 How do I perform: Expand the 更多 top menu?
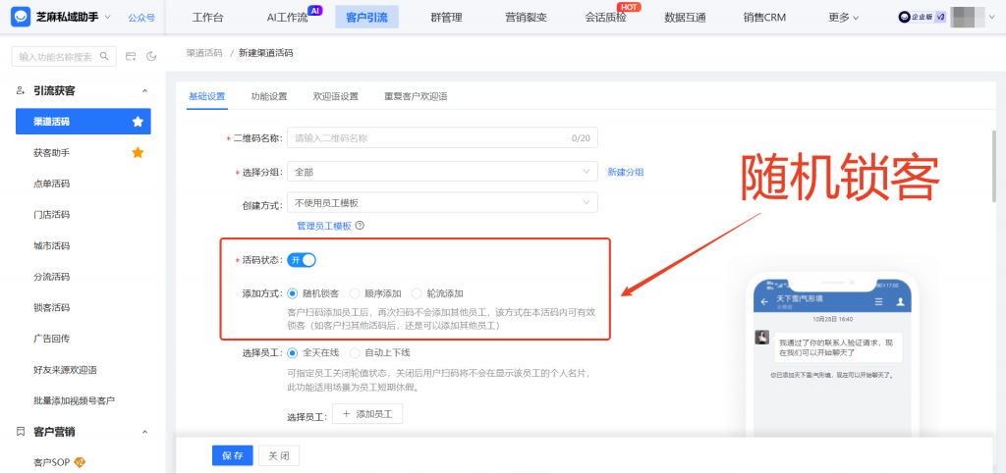[844, 18]
